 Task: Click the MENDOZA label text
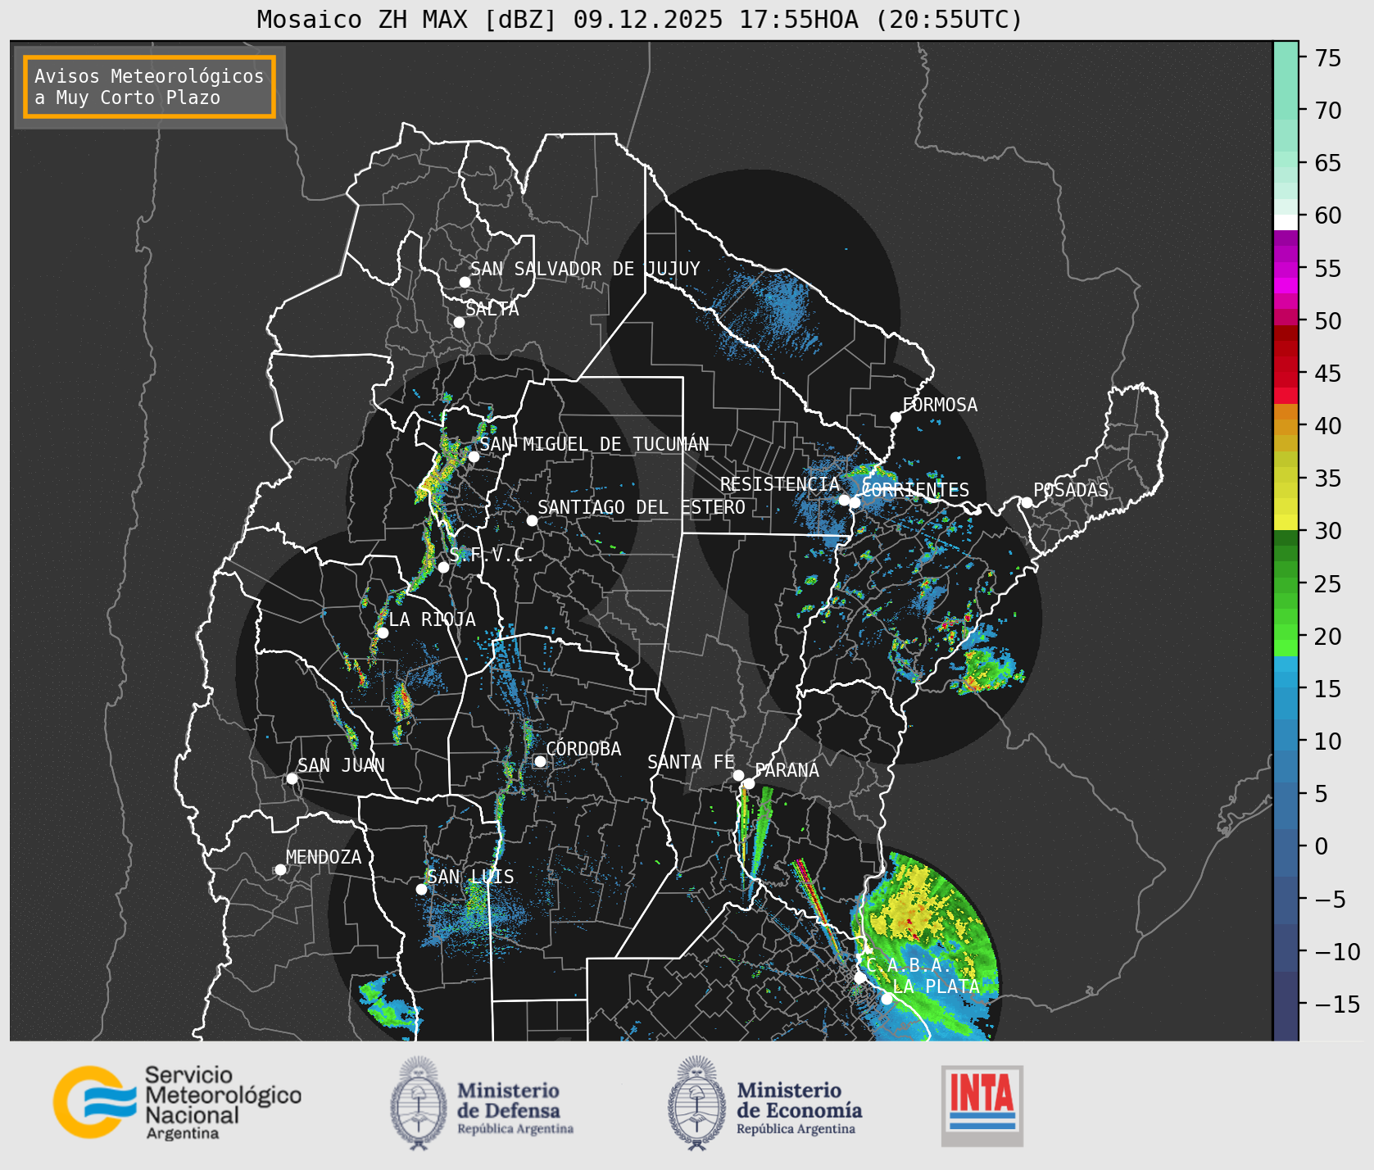(324, 857)
